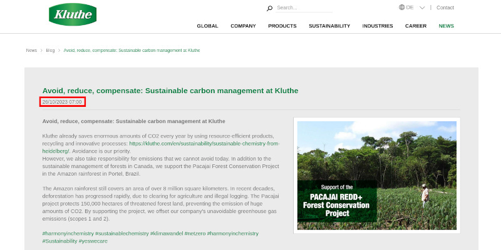Click the Pacajai forest project image
Viewport: 501px width, 250px height.
click(377, 176)
